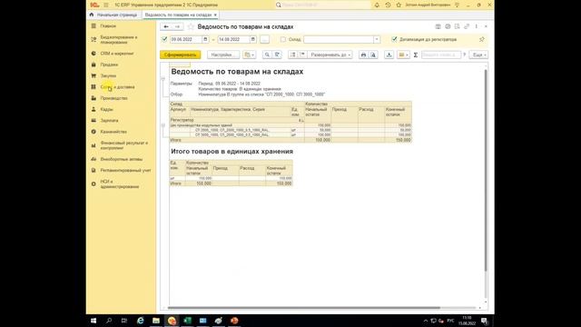Open Закупки section
This screenshot has height=327, width=581.
pos(108,75)
